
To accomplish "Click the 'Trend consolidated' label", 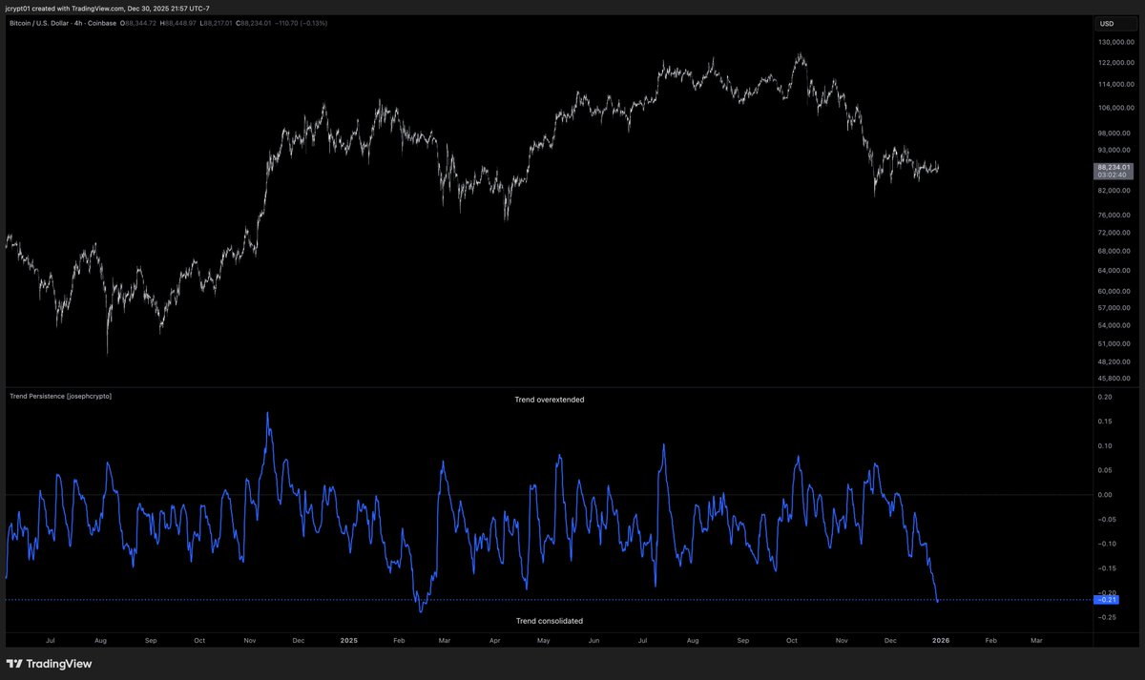I will coord(550,621).
